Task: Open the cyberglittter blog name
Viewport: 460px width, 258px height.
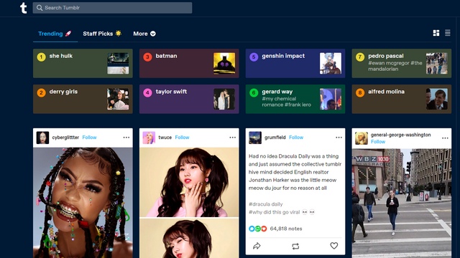Action: coord(65,138)
